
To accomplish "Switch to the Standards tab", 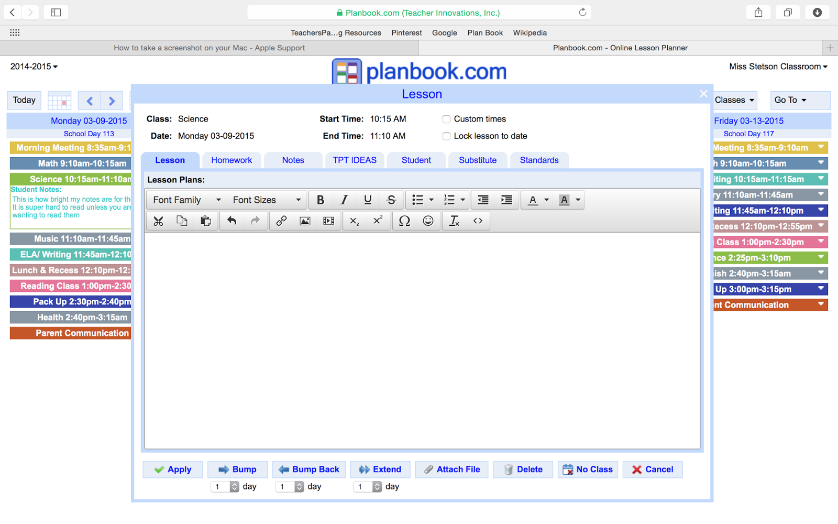I will (x=539, y=160).
